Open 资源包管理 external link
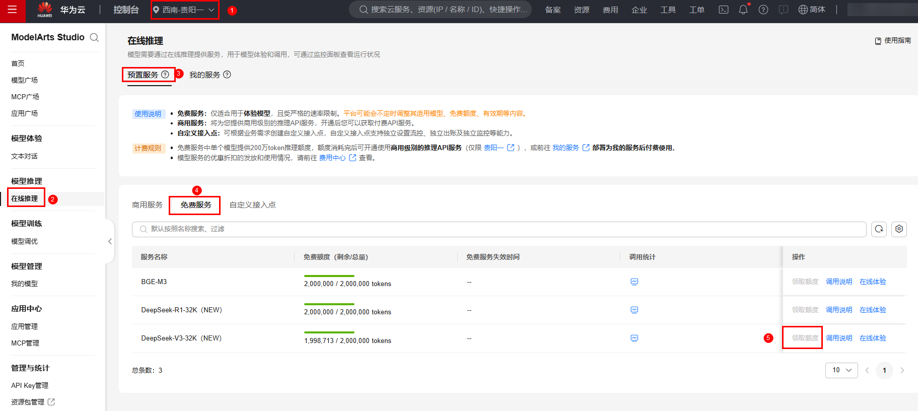This screenshot has height=411, width=918. (33, 402)
